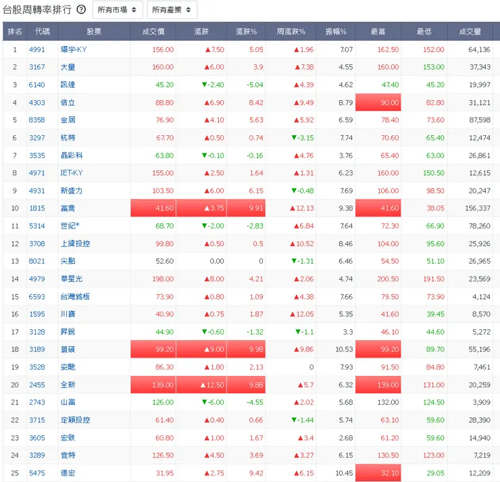Click volume value 64,136

[x=479, y=49]
